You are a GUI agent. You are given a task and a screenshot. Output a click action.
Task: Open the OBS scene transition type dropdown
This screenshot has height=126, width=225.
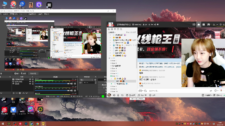[87, 80]
